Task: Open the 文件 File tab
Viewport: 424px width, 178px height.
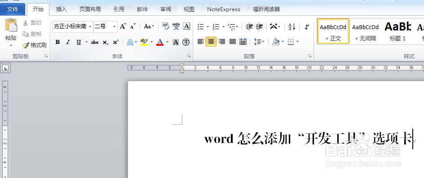Action: 13,9
